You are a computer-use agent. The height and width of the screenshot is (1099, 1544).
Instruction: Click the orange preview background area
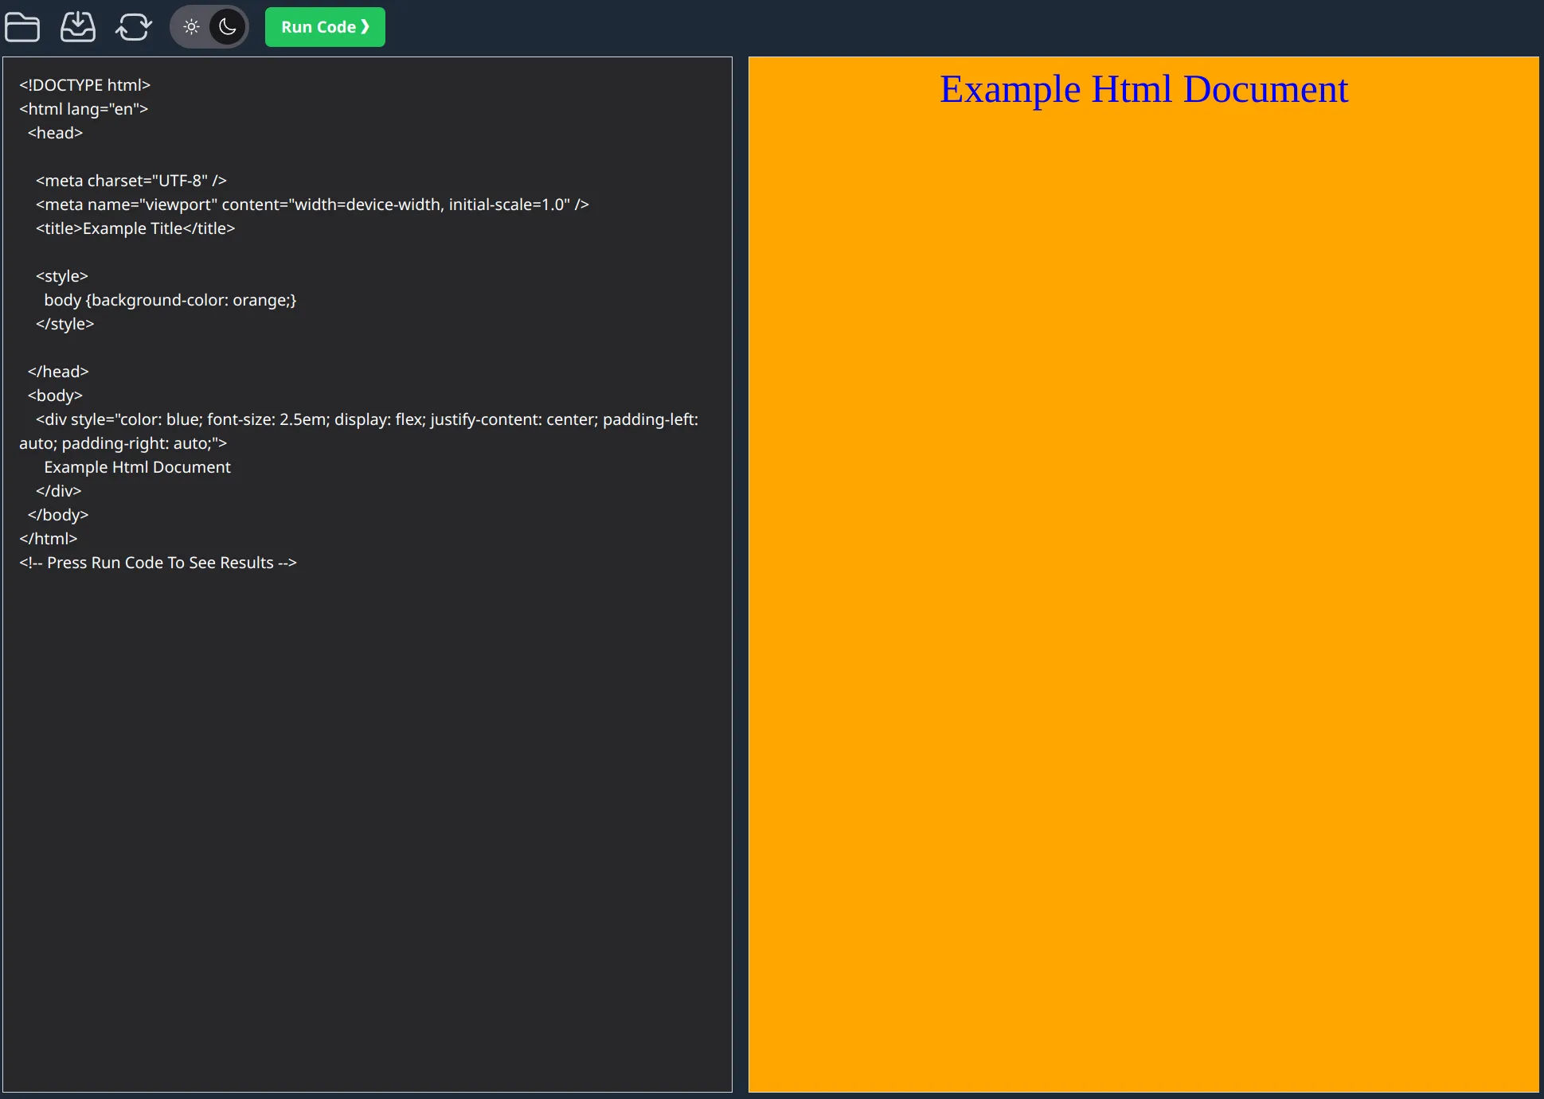pyautogui.click(x=1143, y=594)
